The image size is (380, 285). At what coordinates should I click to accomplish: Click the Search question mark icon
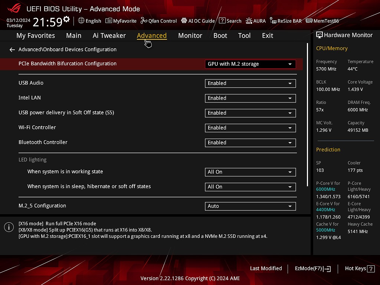pos(222,21)
